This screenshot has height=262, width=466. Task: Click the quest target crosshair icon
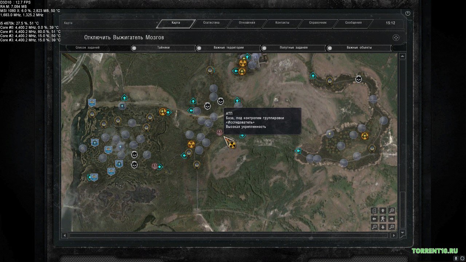point(396,37)
